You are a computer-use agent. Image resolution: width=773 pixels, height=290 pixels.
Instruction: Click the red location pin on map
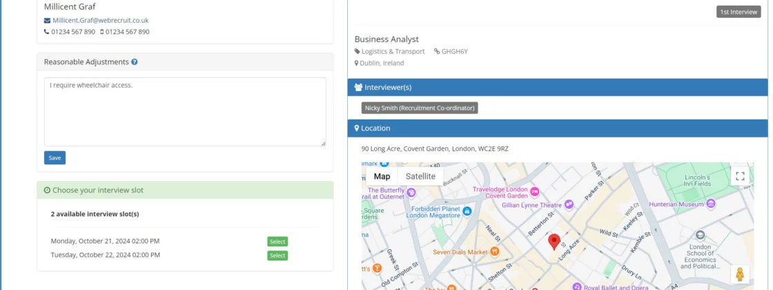[554, 242]
